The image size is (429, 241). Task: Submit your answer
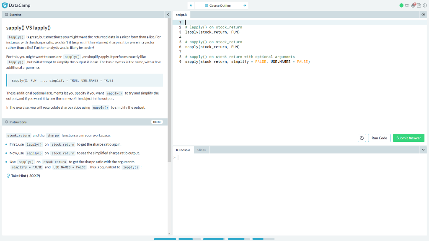click(408, 138)
